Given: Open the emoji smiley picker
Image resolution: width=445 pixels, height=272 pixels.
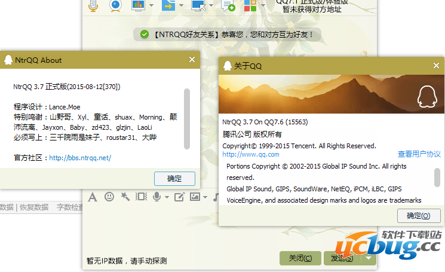Looking at the screenshot, I should point(109,196).
